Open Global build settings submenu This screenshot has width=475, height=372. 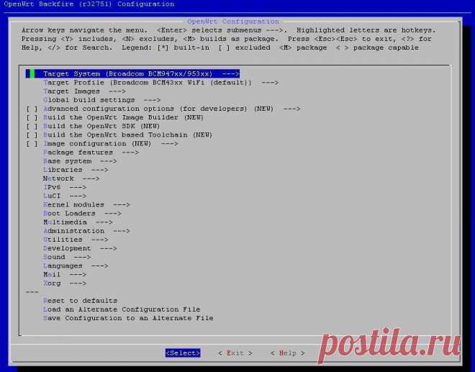click(x=101, y=100)
